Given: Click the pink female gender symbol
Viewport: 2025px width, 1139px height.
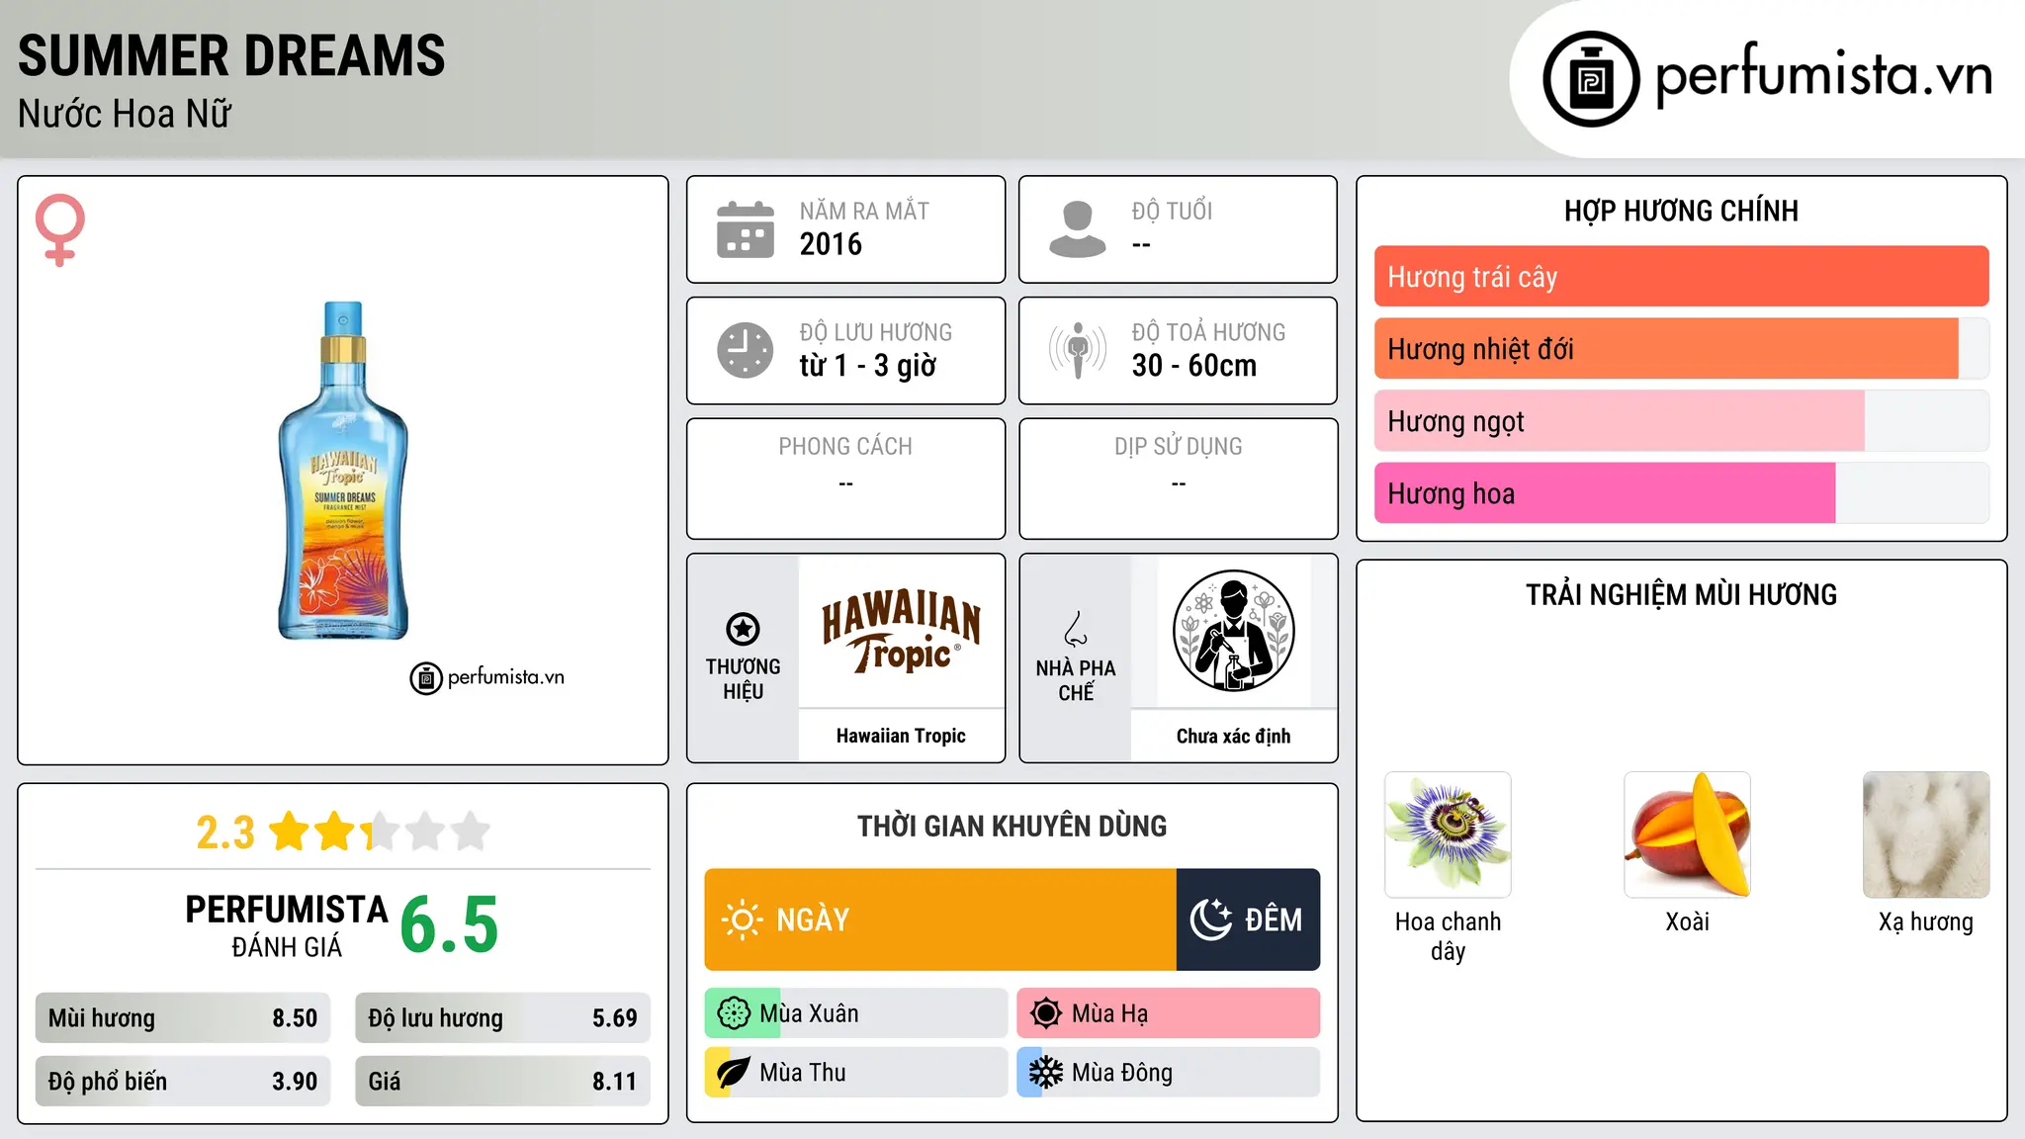Looking at the screenshot, I should point(60,229).
